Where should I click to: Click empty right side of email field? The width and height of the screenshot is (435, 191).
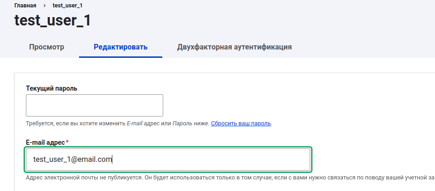(x=240, y=160)
